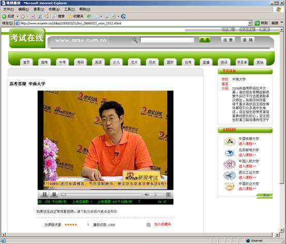Select the 高考 navigation tab
The width and height of the screenshot is (286, 244).
click(44, 63)
